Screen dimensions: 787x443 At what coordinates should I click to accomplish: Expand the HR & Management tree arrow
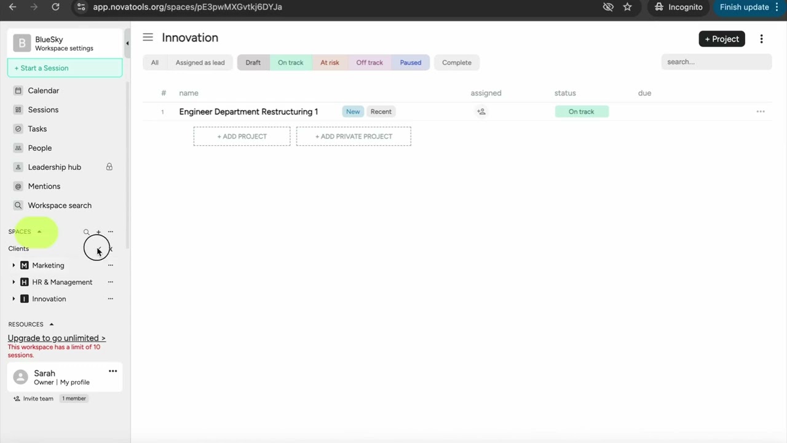[14, 282]
